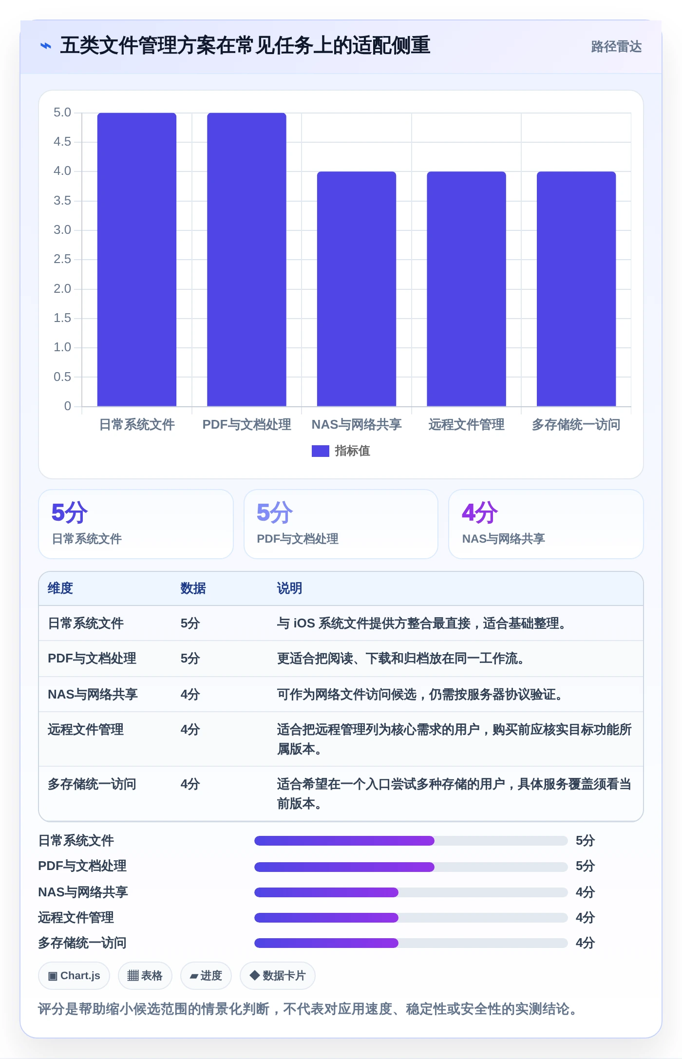Select the NAS与网络共享 bar in chart
Screen dimensions: 682x1059
click(x=357, y=289)
